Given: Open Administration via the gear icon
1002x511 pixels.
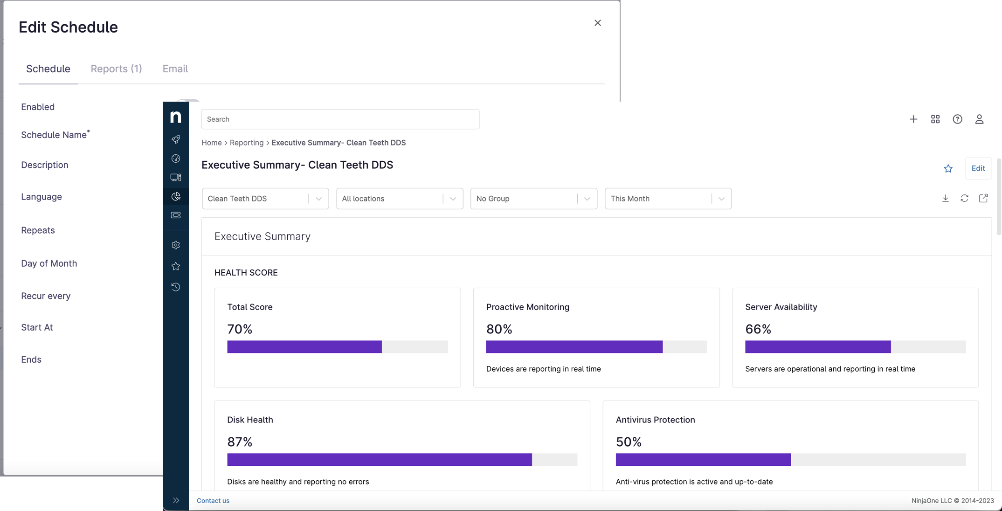Looking at the screenshot, I should (x=176, y=245).
